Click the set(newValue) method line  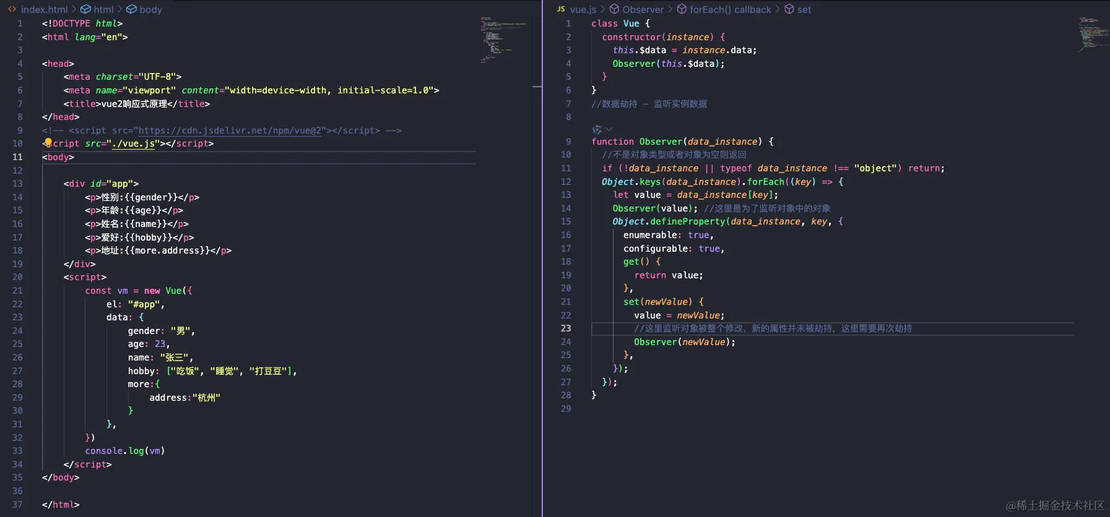click(x=664, y=302)
